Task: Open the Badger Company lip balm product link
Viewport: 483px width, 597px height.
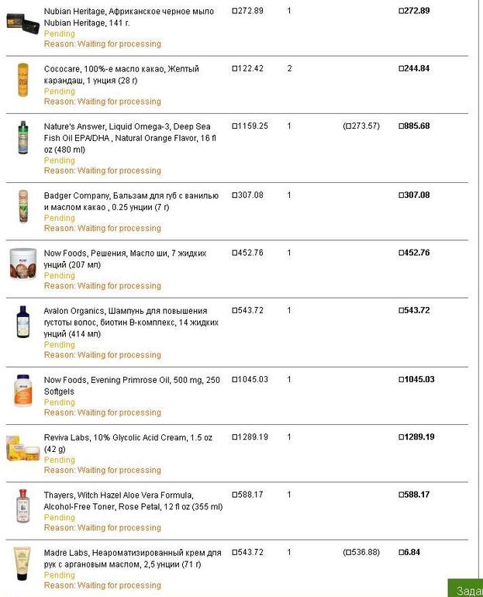Action: [131, 201]
